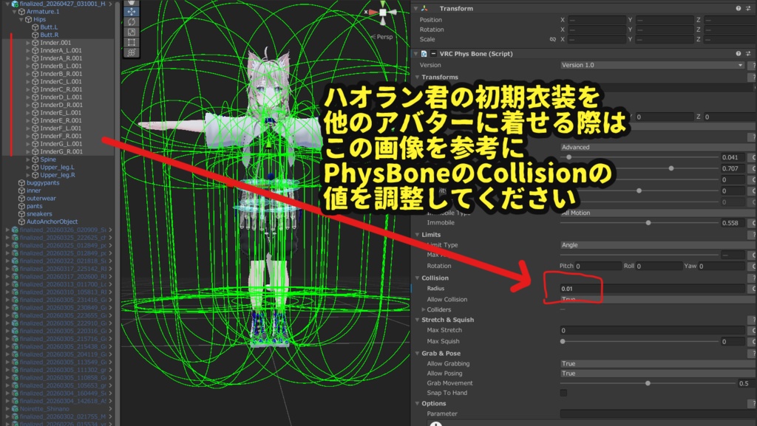Select the Rotate tool
The image size is (757, 426).
(x=132, y=21)
